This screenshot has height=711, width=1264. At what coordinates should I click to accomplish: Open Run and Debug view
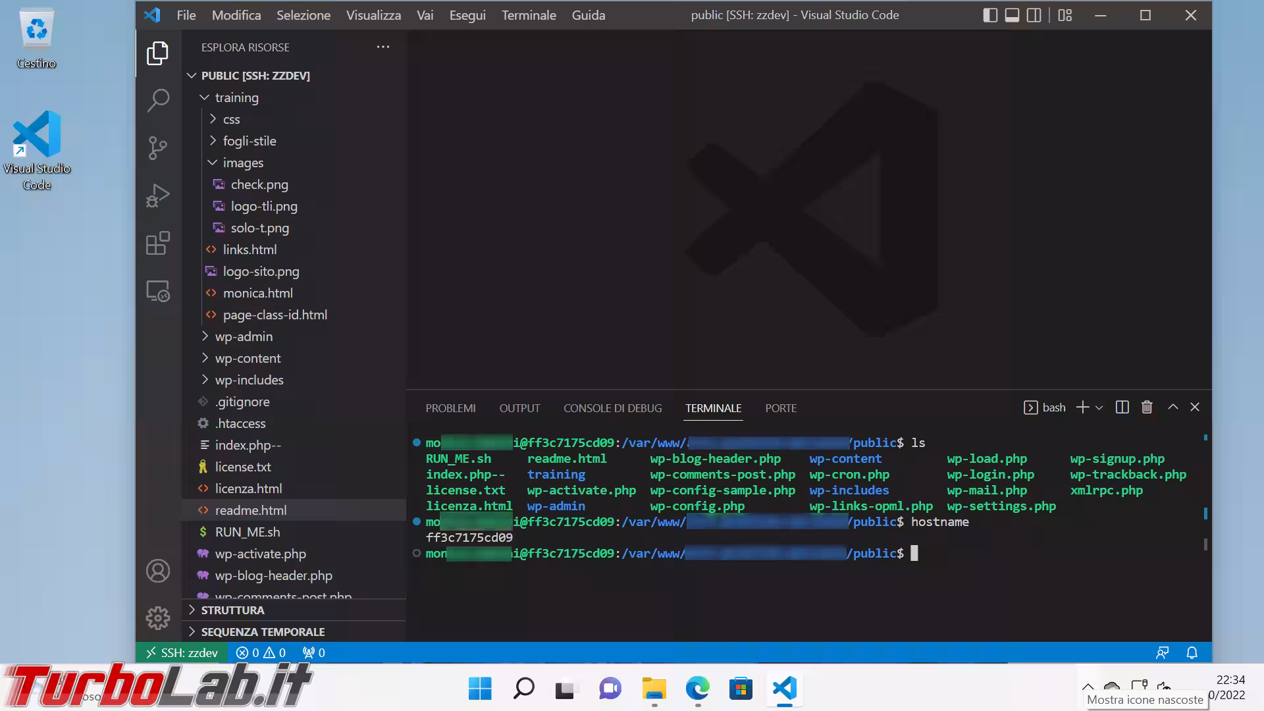(x=158, y=196)
